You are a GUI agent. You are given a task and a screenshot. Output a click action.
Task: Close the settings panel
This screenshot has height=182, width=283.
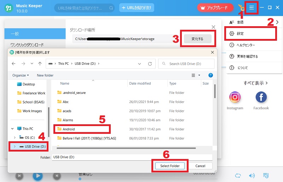coord(213,27)
